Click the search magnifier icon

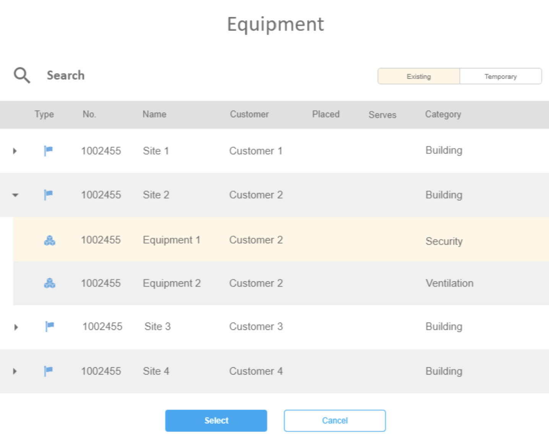click(22, 75)
